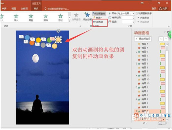Image resolution: width=172 pixels, height=130 pixels.
Task: Switch to the 视图 ribbon tab
Action: (14, 9)
